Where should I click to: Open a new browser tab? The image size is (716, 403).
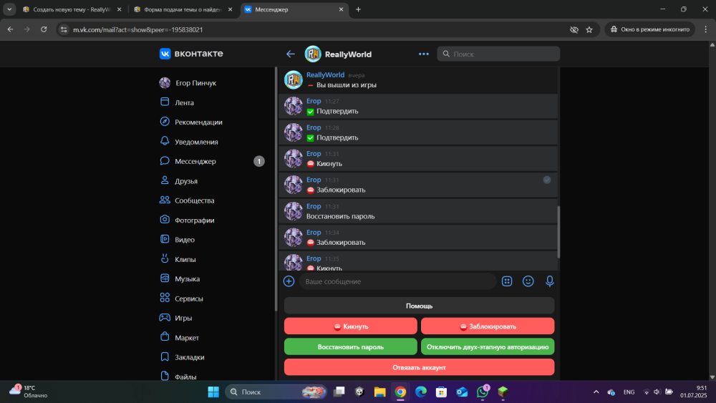click(x=358, y=9)
